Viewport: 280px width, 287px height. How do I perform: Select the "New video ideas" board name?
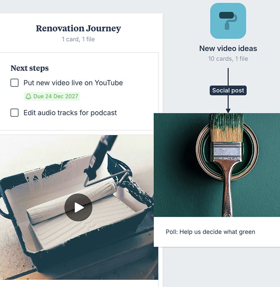click(x=228, y=48)
